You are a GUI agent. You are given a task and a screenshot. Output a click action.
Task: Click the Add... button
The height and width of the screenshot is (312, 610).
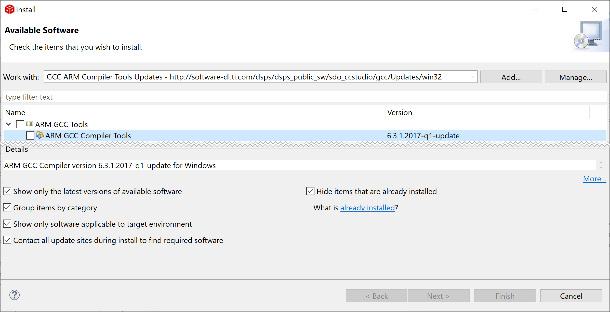click(x=511, y=77)
